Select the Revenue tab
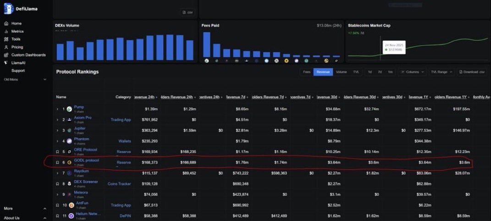The height and width of the screenshot is (221, 491). click(323, 72)
